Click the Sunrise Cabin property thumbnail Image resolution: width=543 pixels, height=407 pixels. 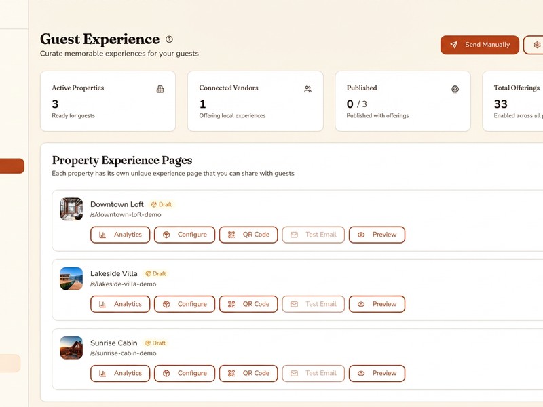point(71,347)
